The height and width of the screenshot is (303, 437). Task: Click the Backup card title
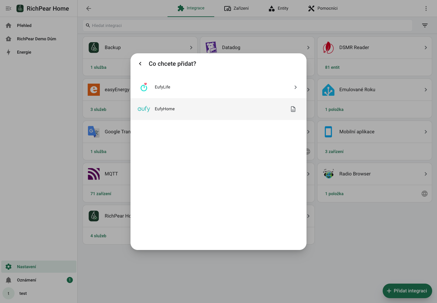[113, 48]
